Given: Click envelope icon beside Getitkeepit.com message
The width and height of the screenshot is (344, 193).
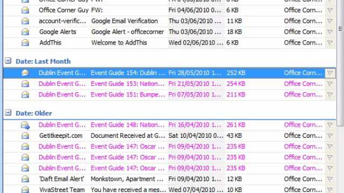Looking at the screenshot, I should [x=25, y=136].
